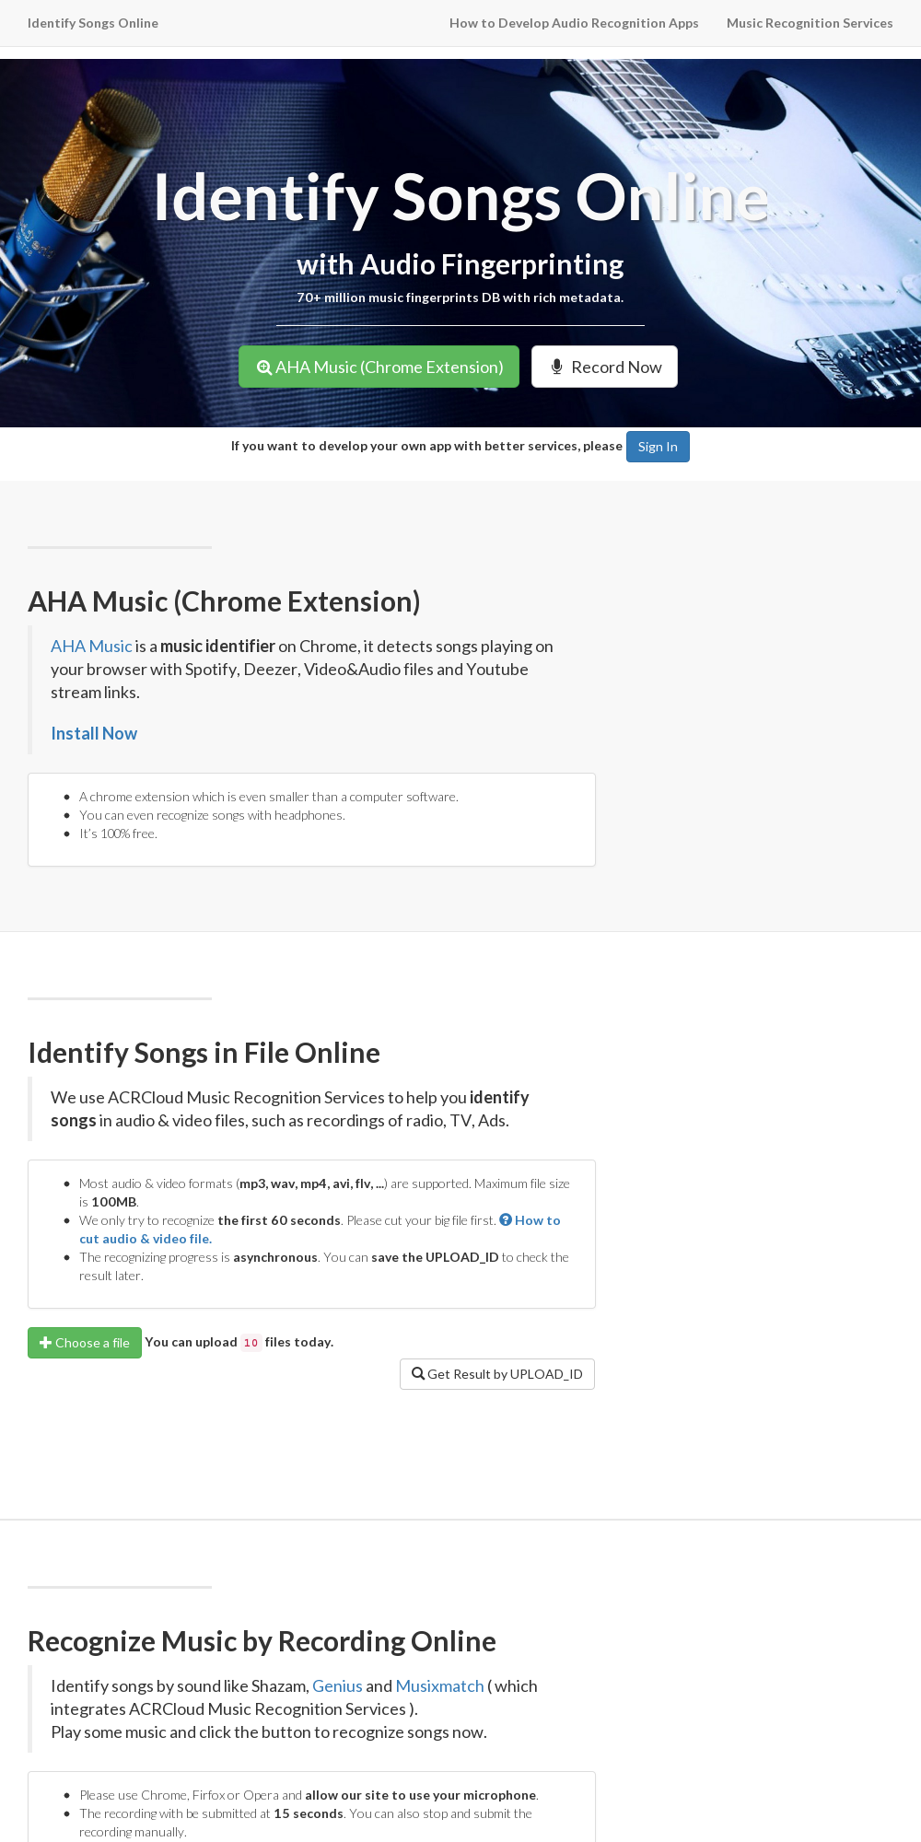
Task: Open the Musixmatch link
Action: click(x=439, y=1686)
